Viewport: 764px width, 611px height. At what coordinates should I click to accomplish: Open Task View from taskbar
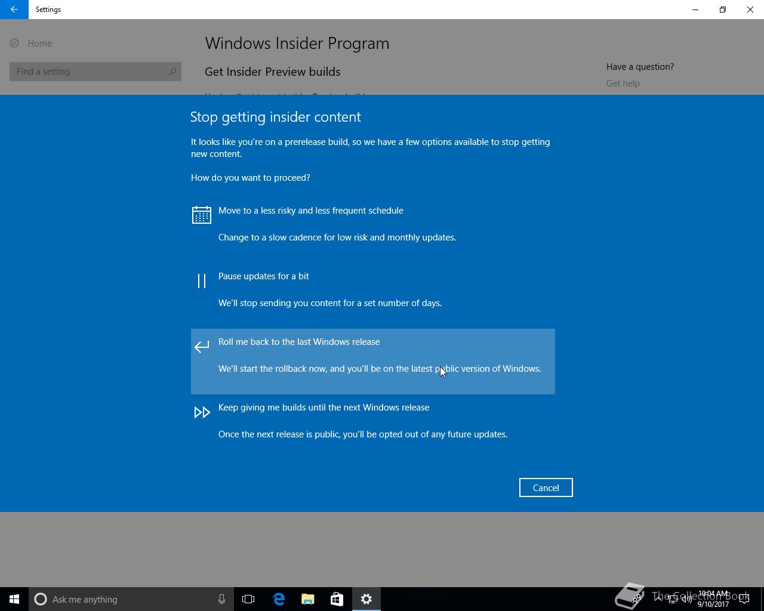click(x=248, y=599)
